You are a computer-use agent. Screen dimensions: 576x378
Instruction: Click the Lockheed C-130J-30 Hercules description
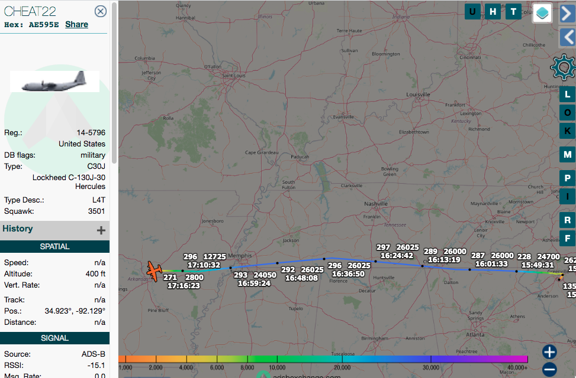coord(69,182)
